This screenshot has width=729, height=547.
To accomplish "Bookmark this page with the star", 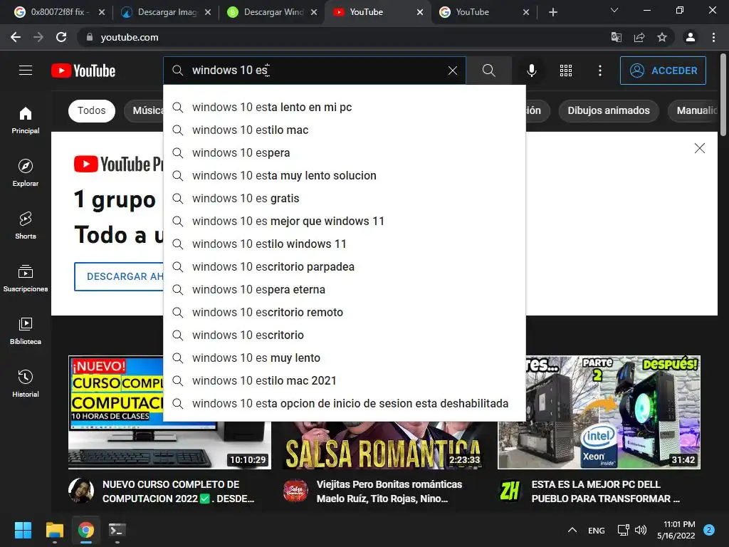I will coord(662,37).
